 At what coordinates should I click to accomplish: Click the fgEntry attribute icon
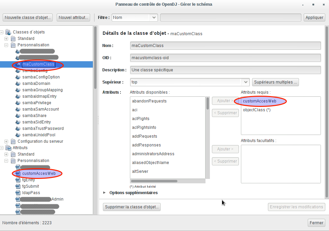click(x=18, y=180)
